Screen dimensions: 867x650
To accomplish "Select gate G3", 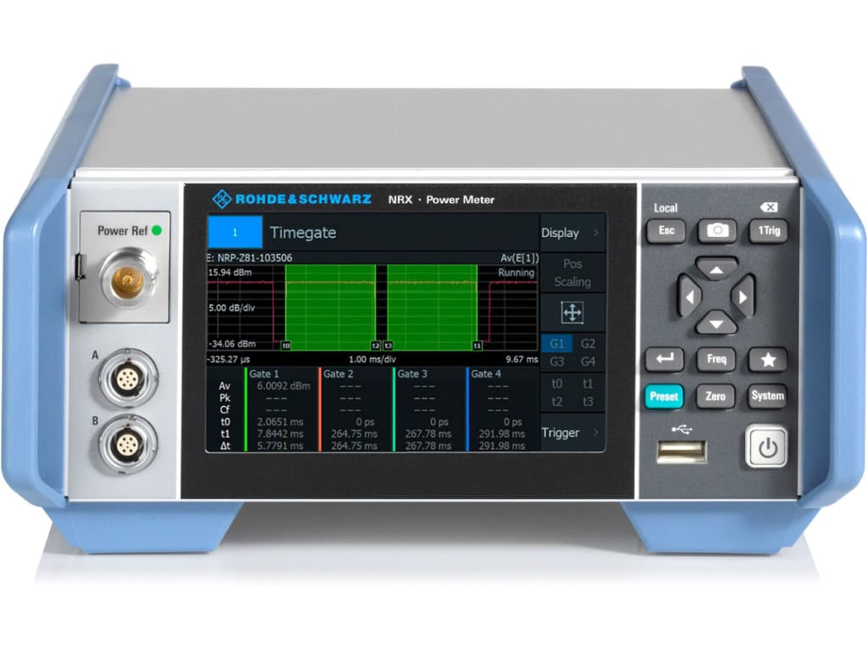I will coord(557,361).
